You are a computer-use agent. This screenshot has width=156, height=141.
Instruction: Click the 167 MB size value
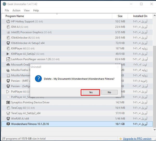[120, 49]
